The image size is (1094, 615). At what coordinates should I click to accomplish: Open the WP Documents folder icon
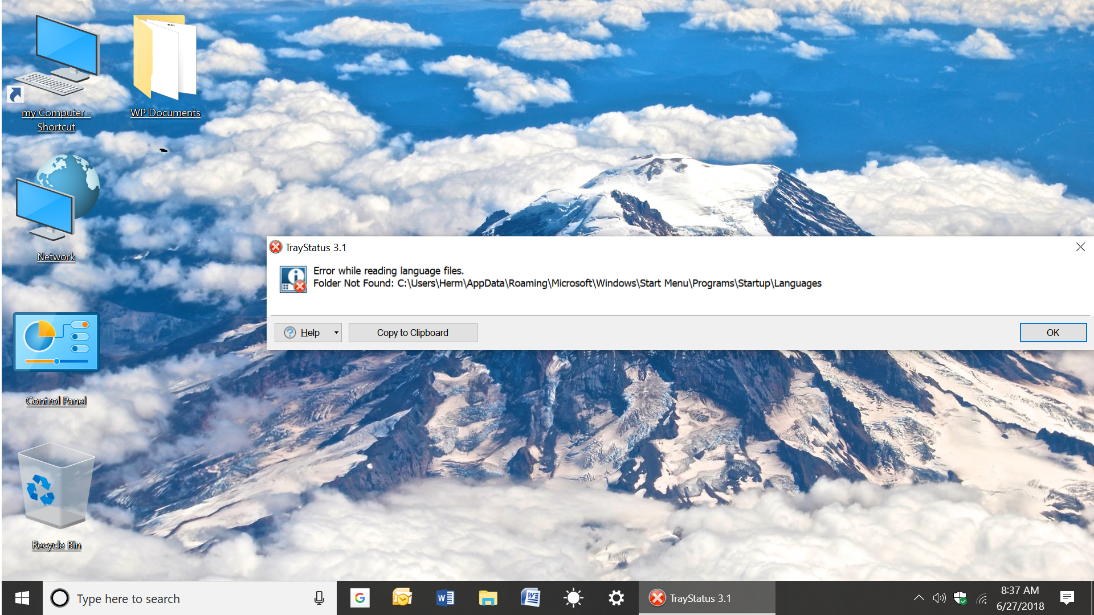point(165,57)
